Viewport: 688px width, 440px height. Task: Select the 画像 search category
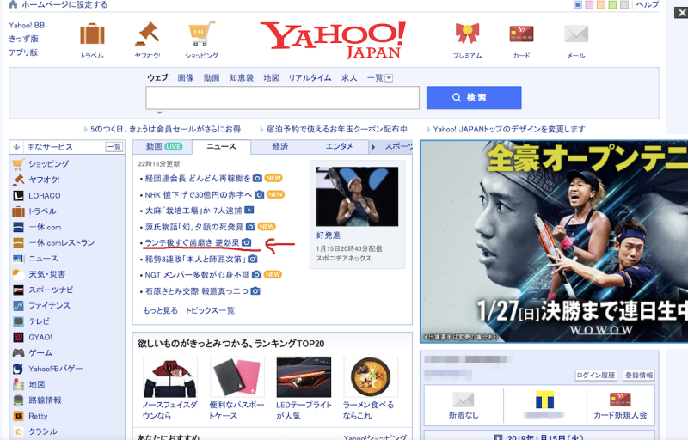tap(186, 78)
